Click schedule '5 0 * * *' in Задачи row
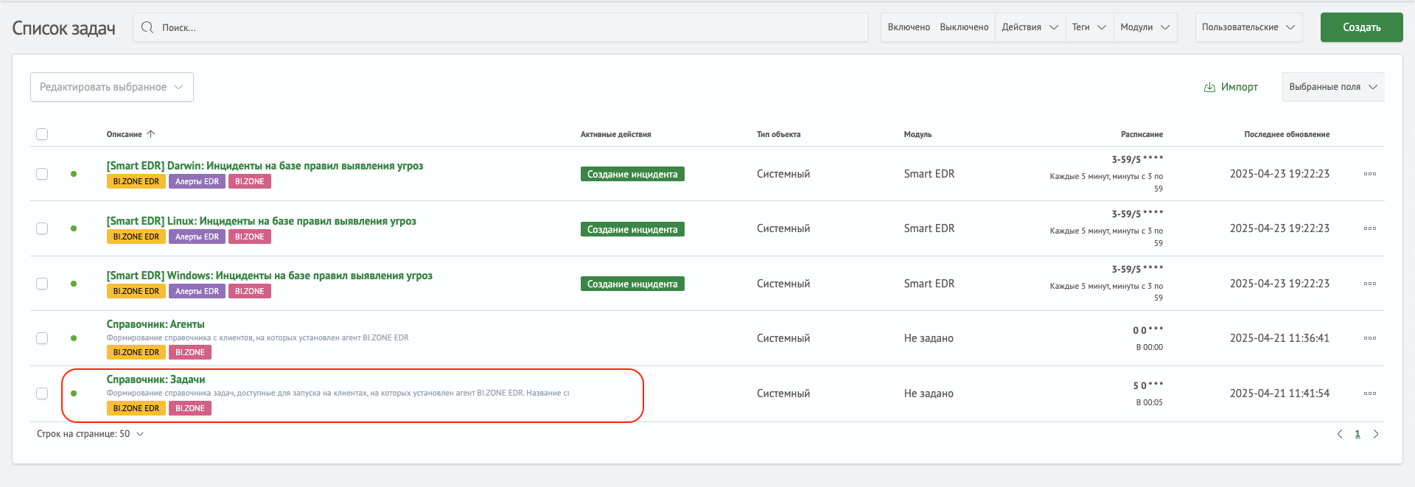1415x487 pixels. click(x=1147, y=385)
